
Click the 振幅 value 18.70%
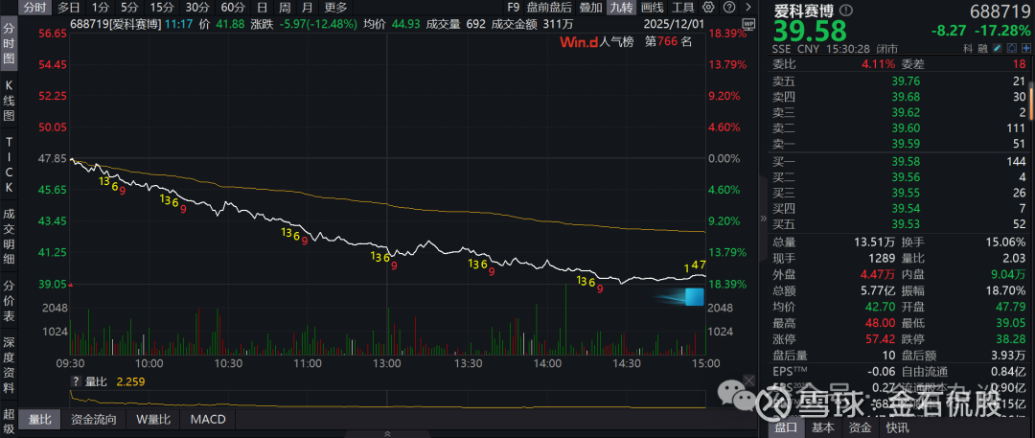tap(1008, 290)
